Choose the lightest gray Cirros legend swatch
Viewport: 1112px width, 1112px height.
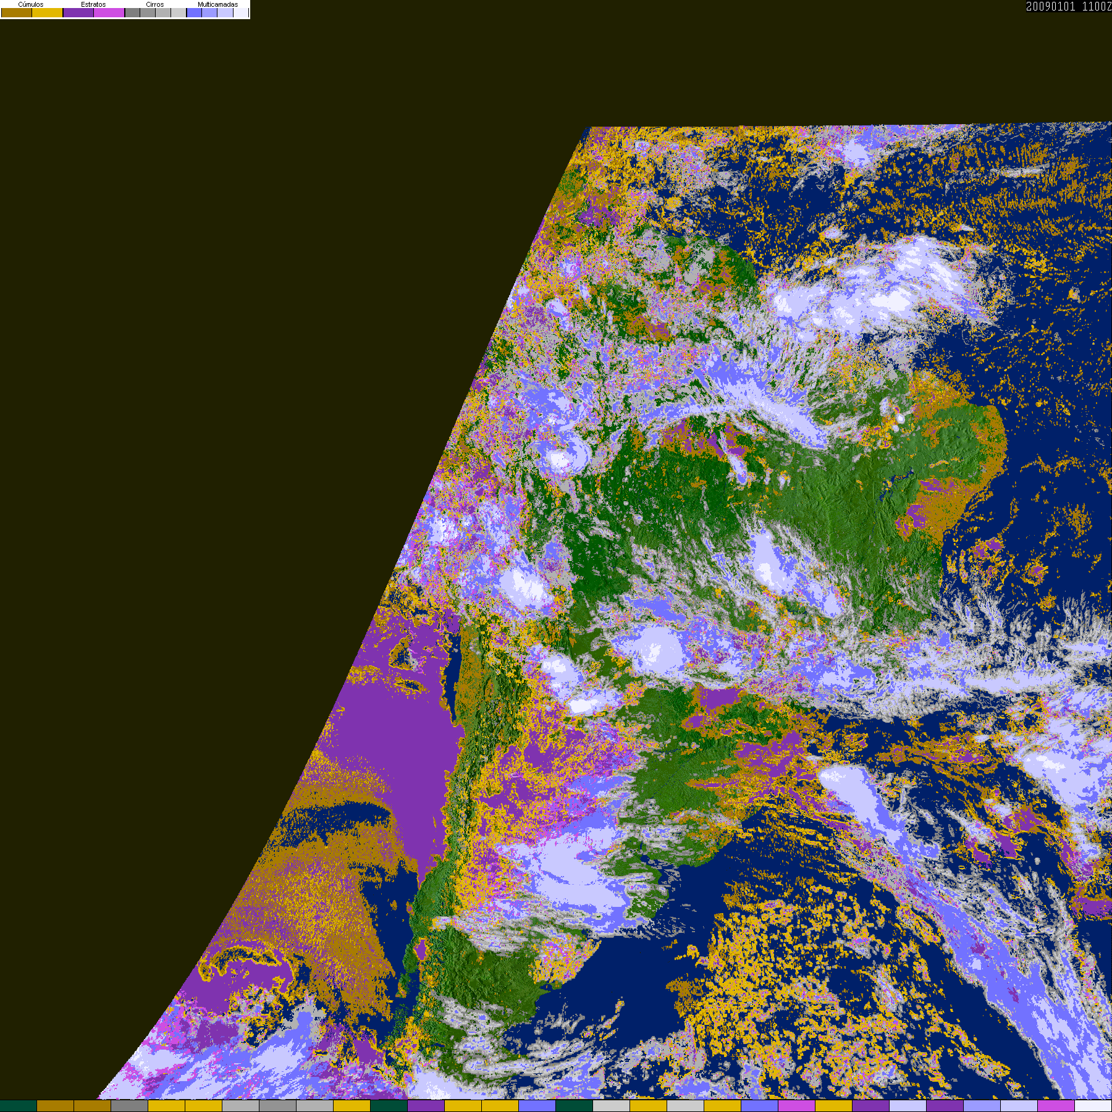point(179,12)
